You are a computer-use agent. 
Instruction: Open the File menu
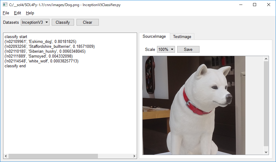[6, 13]
